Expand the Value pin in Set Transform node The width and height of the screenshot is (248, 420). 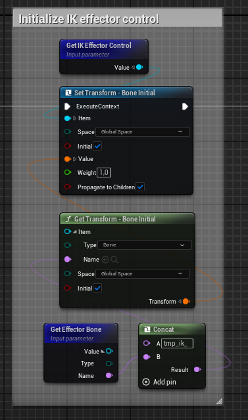(75, 159)
